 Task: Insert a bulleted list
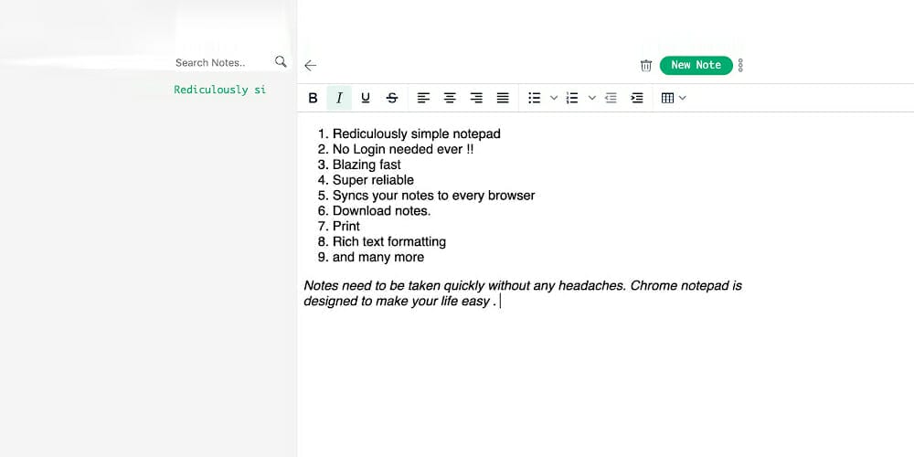pyautogui.click(x=534, y=98)
